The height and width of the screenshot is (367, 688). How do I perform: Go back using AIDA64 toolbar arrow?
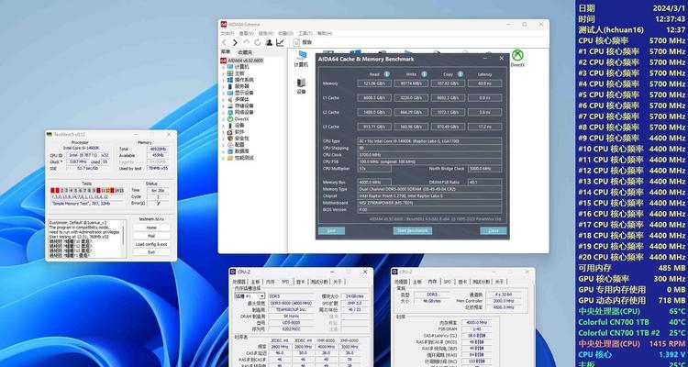click(x=224, y=42)
